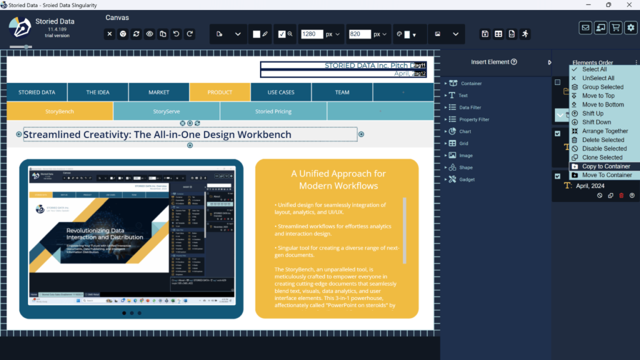Screen dimensions: 640x360
Task: Click the redo arrow in Canvas toolbar
Action: pos(190,34)
